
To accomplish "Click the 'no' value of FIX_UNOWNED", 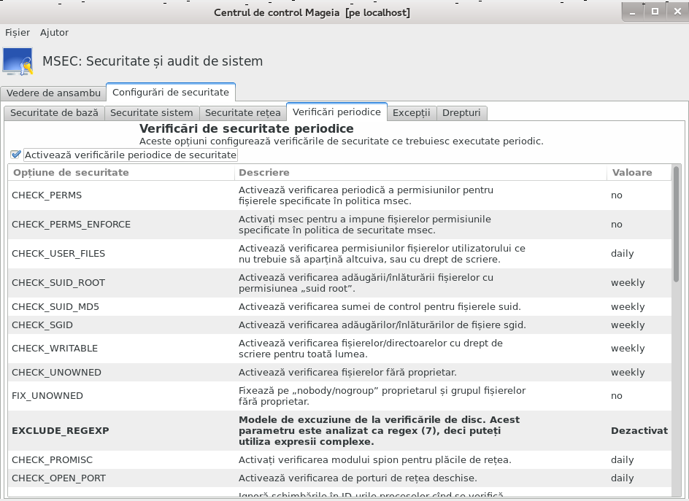I will click(x=617, y=396).
